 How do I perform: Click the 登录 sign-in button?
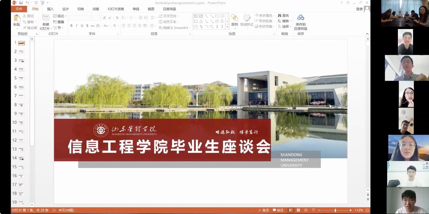pos(359,9)
